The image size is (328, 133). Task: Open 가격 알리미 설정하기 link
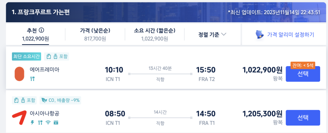(291, 34)
